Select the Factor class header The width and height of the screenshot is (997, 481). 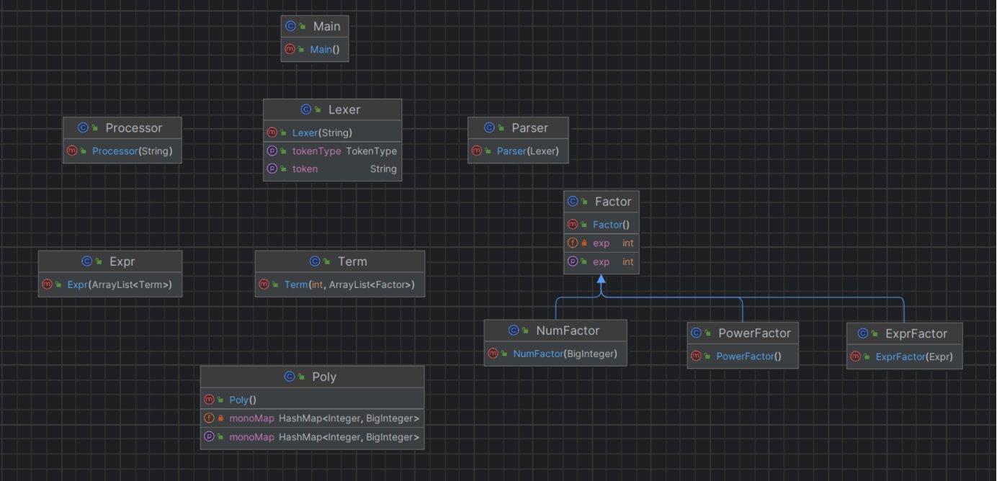click(601, 202)
